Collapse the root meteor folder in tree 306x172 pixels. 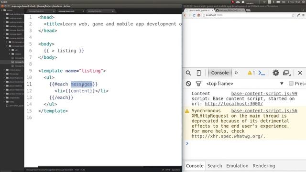(x=2, y=10)
